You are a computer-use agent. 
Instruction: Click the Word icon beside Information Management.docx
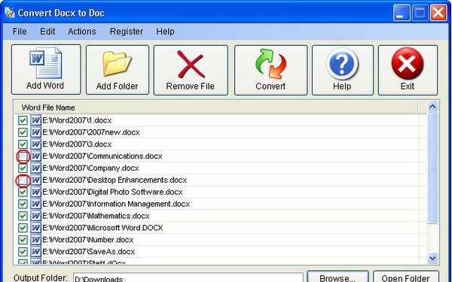[35, 204]
